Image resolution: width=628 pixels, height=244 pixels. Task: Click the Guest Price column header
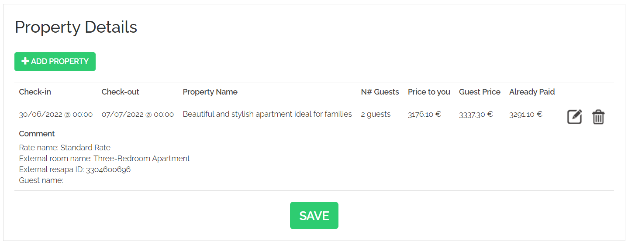pos(480,92)
